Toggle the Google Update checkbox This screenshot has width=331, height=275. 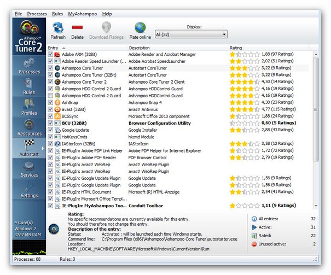50,130
